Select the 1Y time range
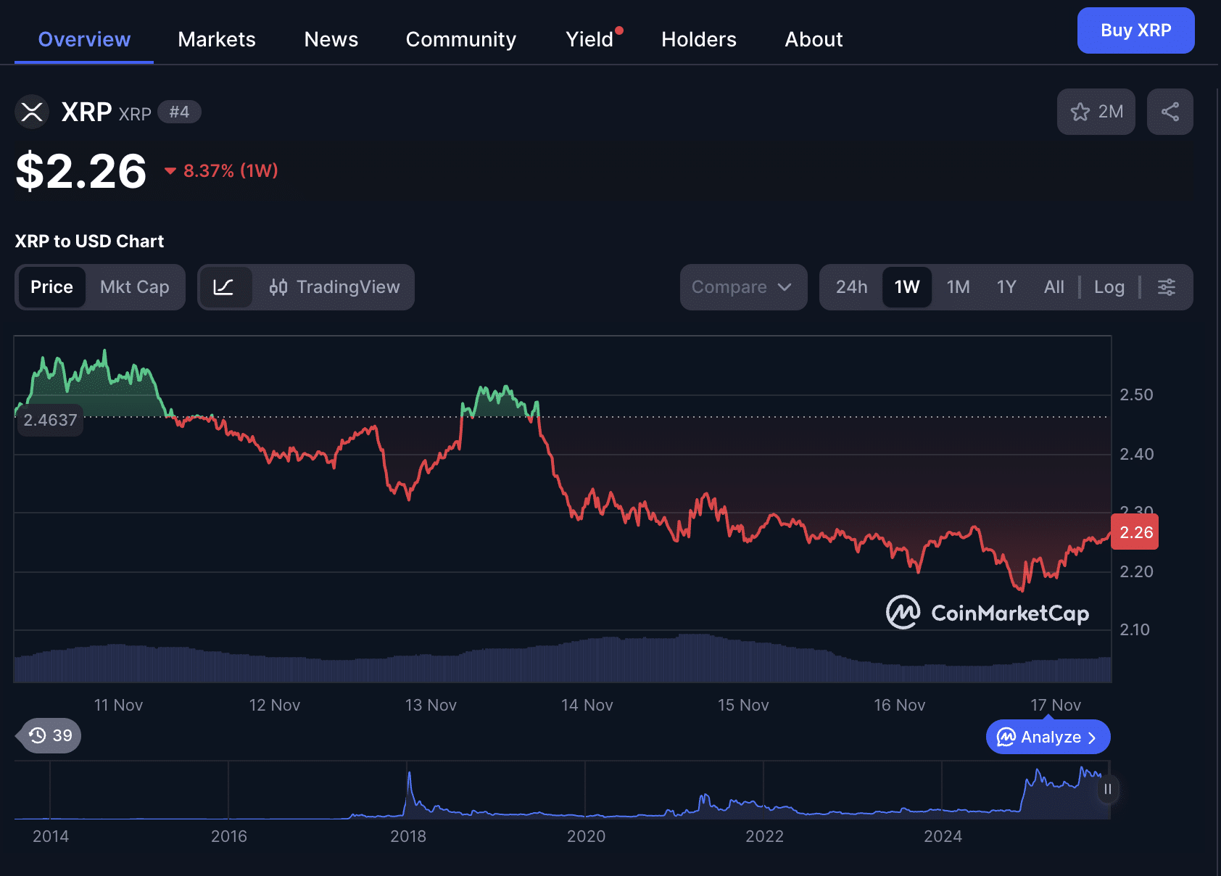Image resolution: width=1221 pixels, height=876 pixels. tap(1006, 287)
